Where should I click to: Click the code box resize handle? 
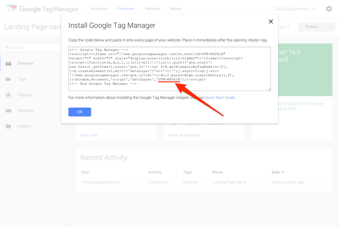point(269,89)
